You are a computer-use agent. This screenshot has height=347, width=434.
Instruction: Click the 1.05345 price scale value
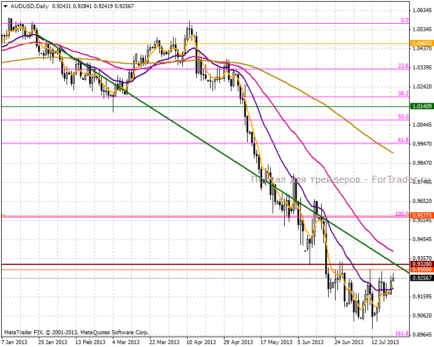coord(422,29)
